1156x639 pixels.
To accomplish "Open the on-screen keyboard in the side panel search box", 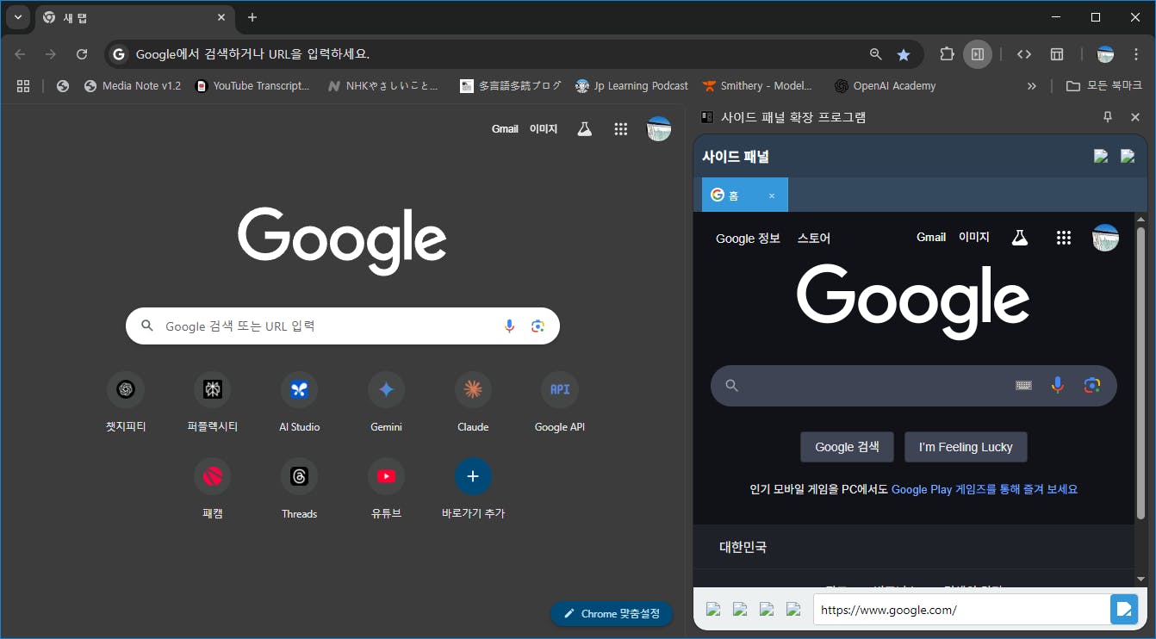I will 1023,386.
